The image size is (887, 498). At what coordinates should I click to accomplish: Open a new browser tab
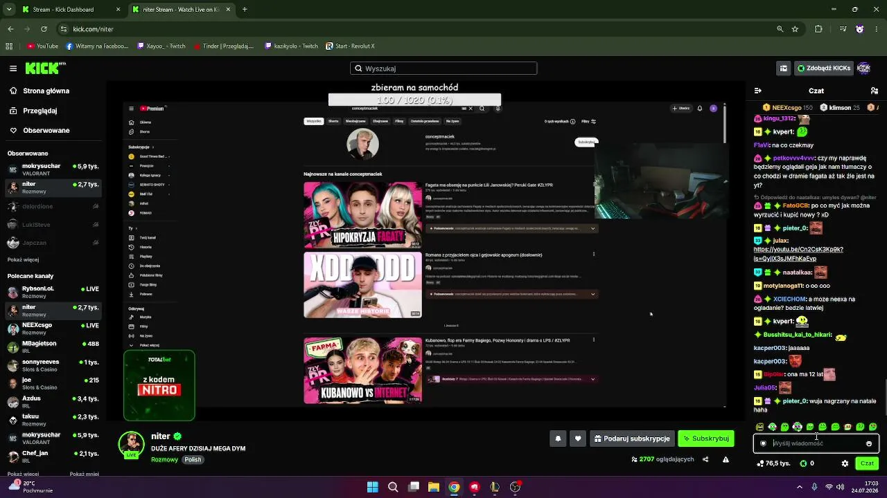tap(245, 10)
